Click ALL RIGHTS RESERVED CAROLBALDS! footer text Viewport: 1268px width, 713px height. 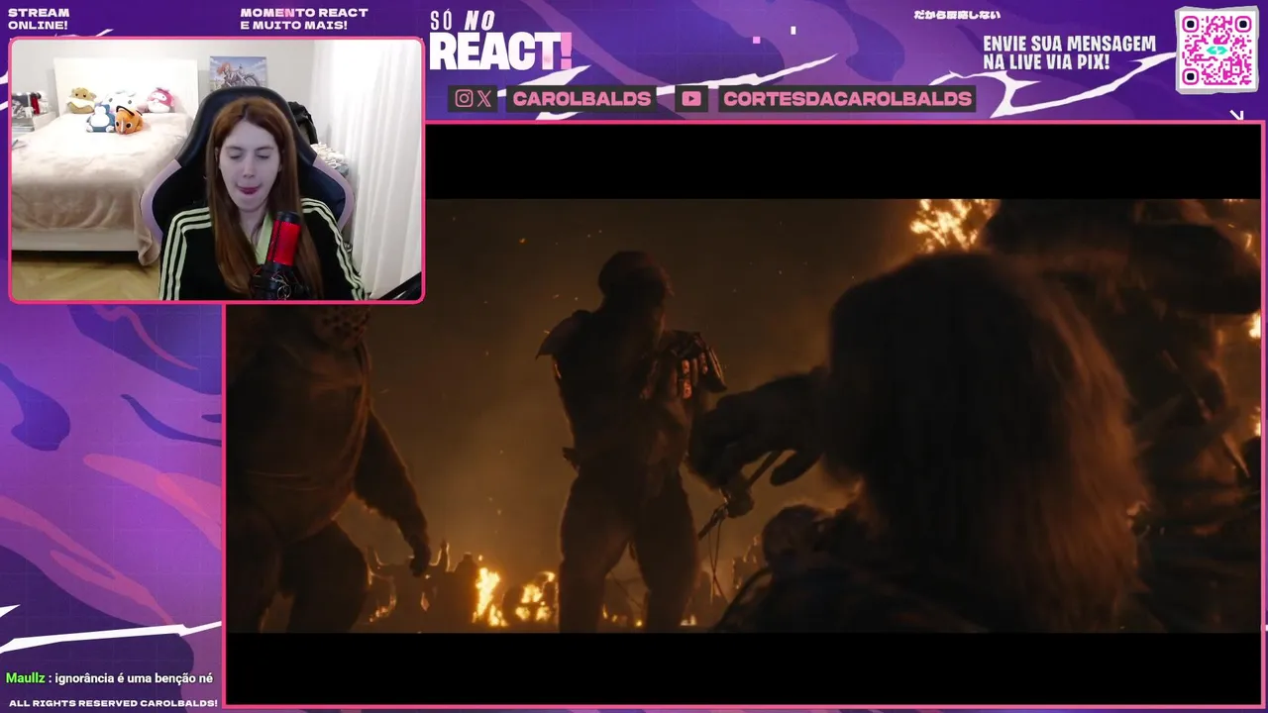click(x=113, y=703)
